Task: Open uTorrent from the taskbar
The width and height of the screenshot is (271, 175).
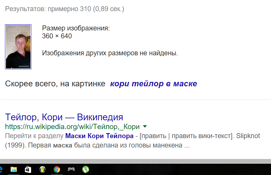Action: tap(86, 169)
